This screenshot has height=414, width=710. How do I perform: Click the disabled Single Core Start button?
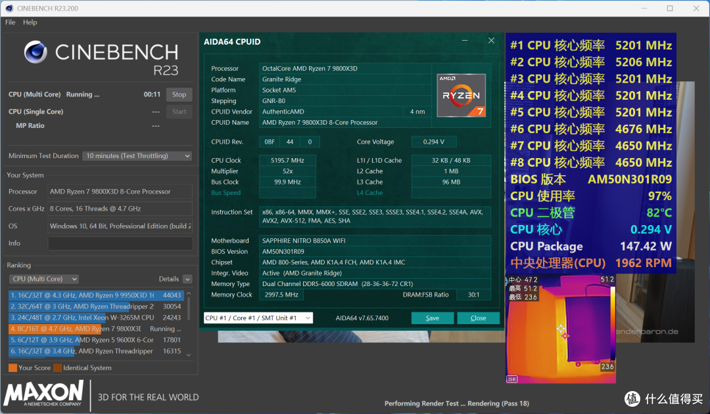point(179,112)
